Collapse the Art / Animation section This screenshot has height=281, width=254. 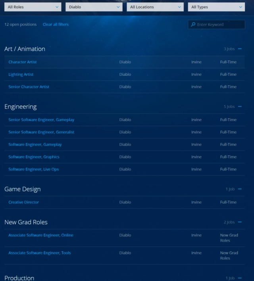(x=240, y=49)
